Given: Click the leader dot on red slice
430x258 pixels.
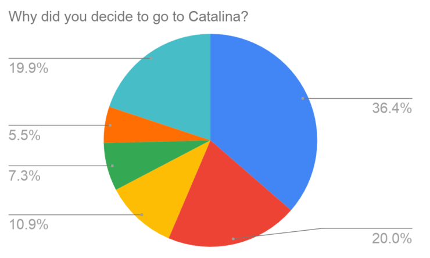Looking at the screenshot, I should click(233, 238).
